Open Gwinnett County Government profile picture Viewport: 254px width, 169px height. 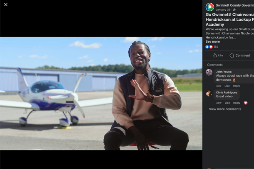click(x=210, y=7)
